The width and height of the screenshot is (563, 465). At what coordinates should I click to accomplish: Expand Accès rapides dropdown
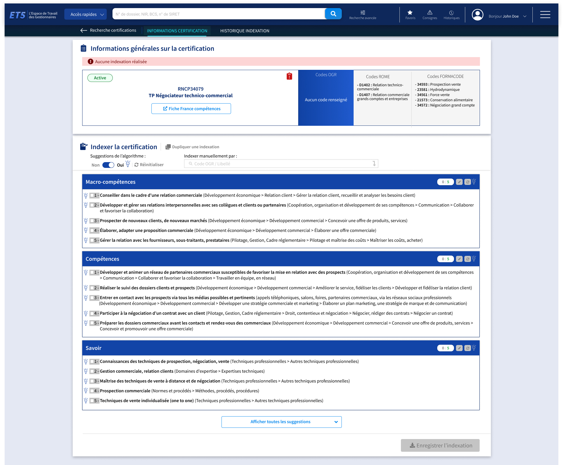tap(86, 14)
